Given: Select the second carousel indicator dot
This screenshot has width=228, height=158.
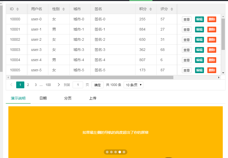Looking at the screenshot, I should click(x=111, y=152).
